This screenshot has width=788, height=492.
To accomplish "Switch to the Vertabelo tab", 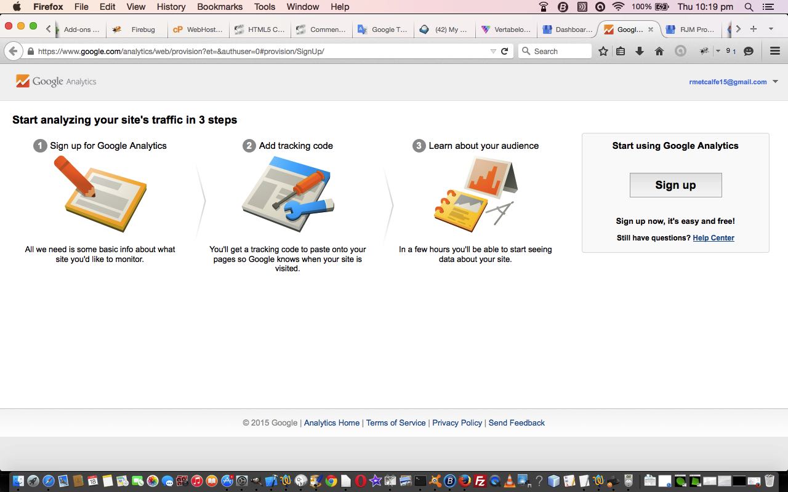I will click(x=506, y=29).
